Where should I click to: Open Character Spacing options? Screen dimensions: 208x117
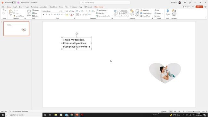pos(58,15)
